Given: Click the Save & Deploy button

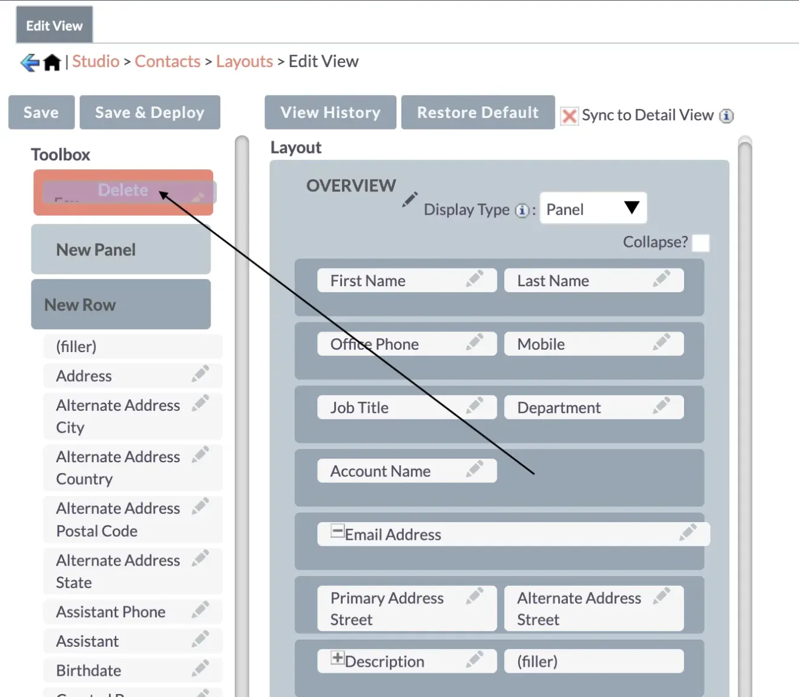Looking at the screenshot, I should (x=150, y=113).
